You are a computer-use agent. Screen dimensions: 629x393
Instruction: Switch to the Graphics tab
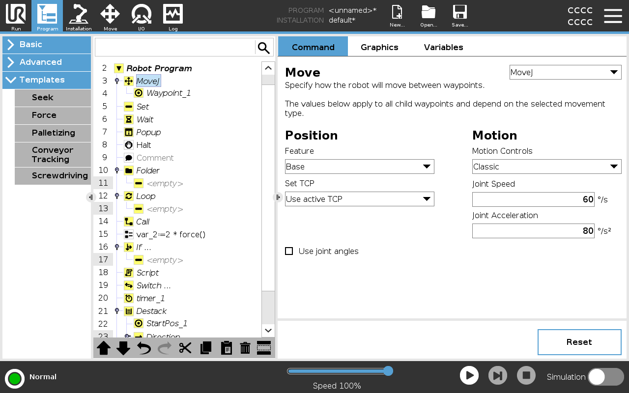click(379, 47)
